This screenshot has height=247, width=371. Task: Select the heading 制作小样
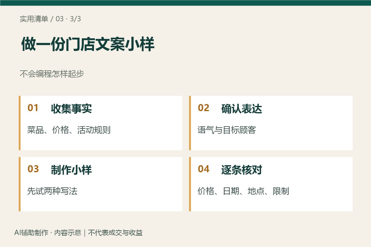(x=71, y=170)
